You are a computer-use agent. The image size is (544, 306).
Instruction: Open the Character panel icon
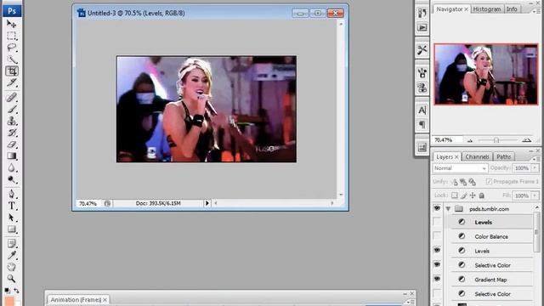click(422, 110)
